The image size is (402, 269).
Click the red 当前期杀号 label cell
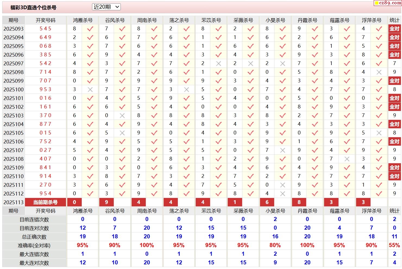pyautogui.click(x=45, y=202)
